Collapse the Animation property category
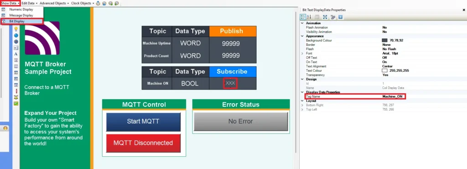The width and height of the screenshot is (467, 169). (303, 23)
